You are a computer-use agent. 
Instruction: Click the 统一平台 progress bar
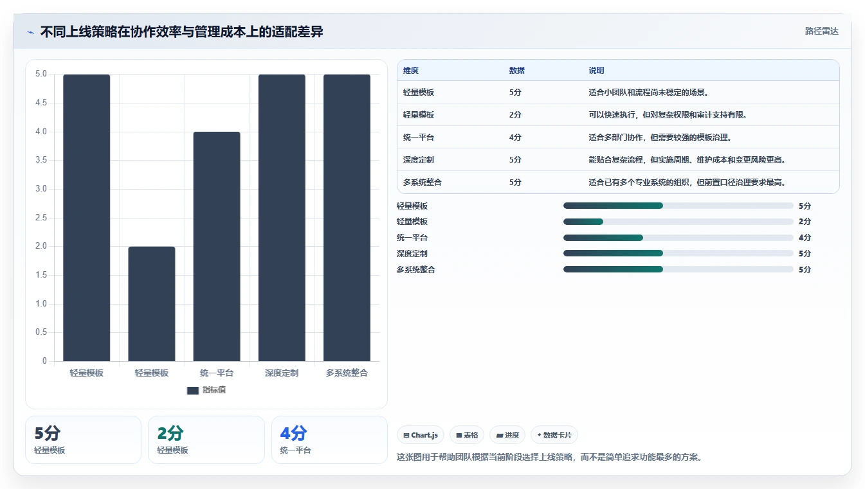point(678,238)
